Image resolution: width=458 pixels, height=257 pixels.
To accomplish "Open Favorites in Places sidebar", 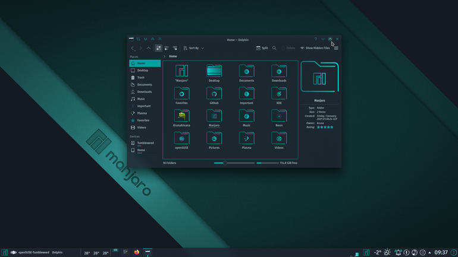I will pyautogui.click(x=145, y=120).
